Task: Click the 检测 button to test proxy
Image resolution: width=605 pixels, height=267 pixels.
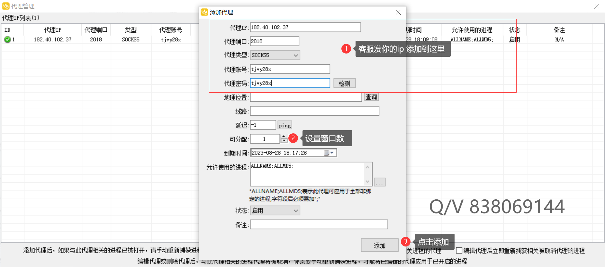Action: pyautogui.click(x=344, y=83)
